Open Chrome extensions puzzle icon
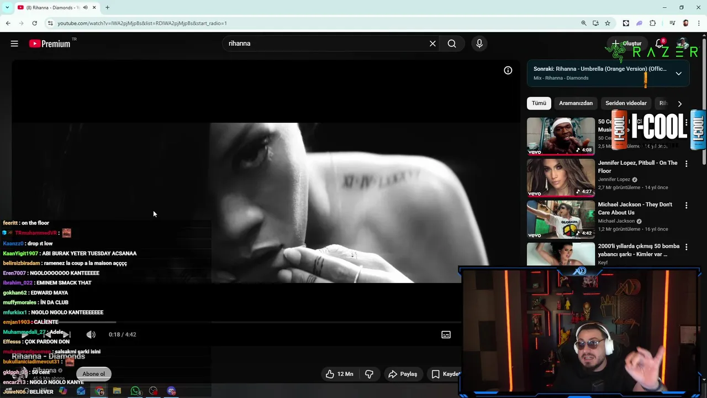 click(653, 23)
